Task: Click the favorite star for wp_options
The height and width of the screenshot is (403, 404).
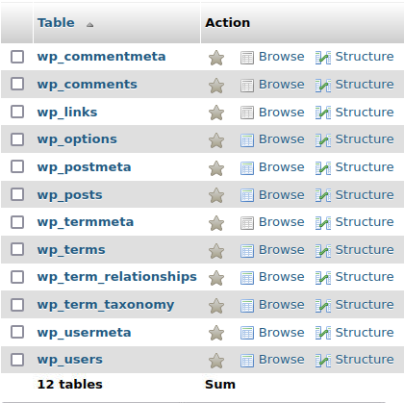Action: click(216, 140)
